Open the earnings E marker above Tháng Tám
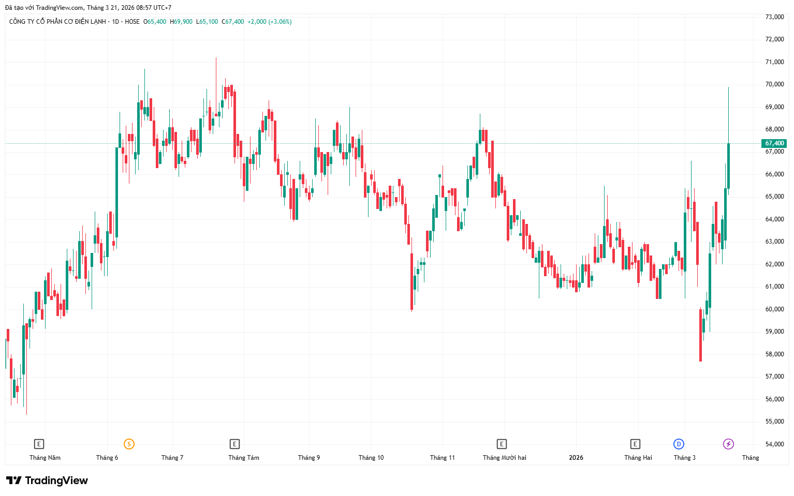Screen dimensions: 794x496 pyautogui.click(x=234, y=444)
